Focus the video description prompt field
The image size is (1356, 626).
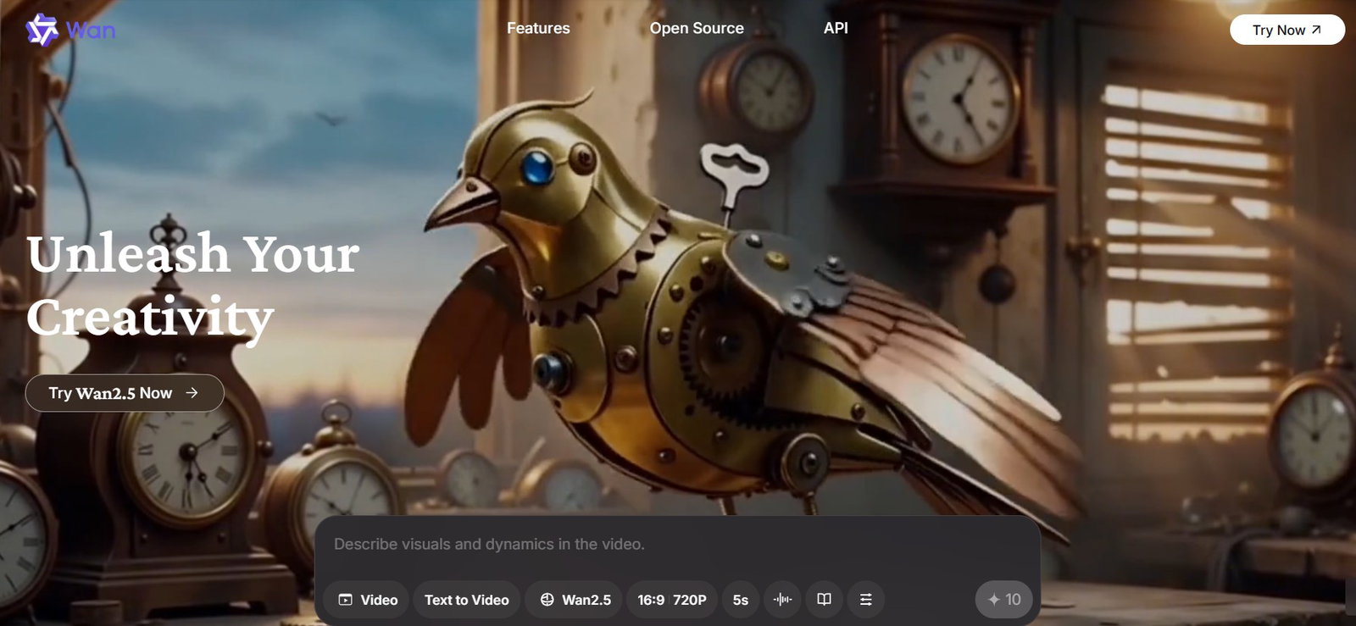677,545
